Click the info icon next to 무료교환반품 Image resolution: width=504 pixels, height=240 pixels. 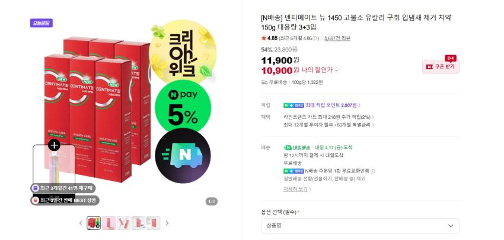pos(373,171)
